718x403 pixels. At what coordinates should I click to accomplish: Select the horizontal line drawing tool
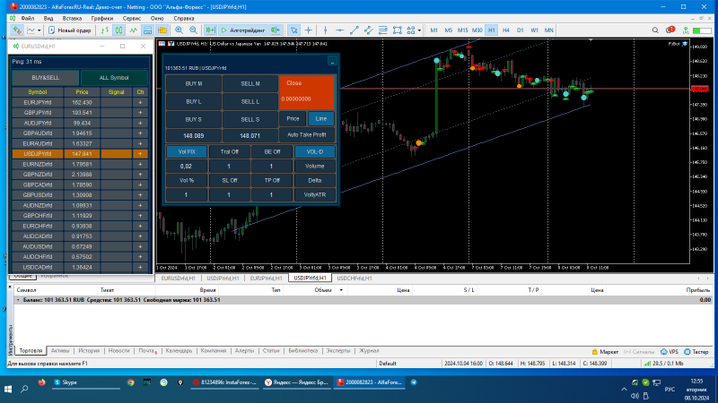(340, 30)
